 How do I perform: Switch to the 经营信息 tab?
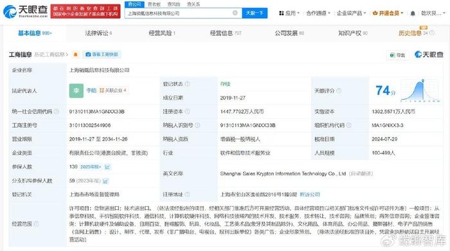pyautogui.click(x=226, y=33)
